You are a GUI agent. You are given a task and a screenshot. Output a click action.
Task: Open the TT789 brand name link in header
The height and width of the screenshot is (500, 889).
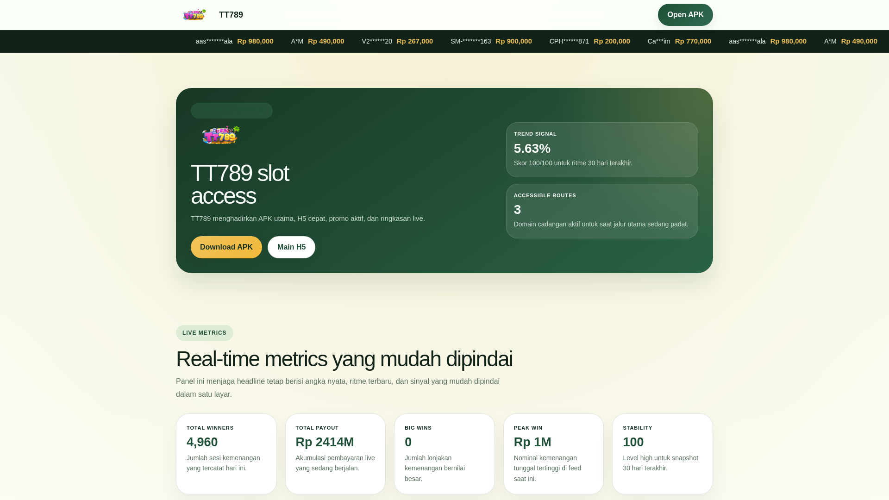[231, 15]
